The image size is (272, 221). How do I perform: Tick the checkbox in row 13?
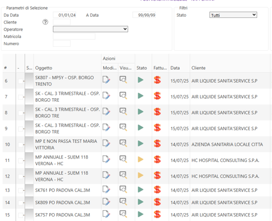tap(21, 190)
